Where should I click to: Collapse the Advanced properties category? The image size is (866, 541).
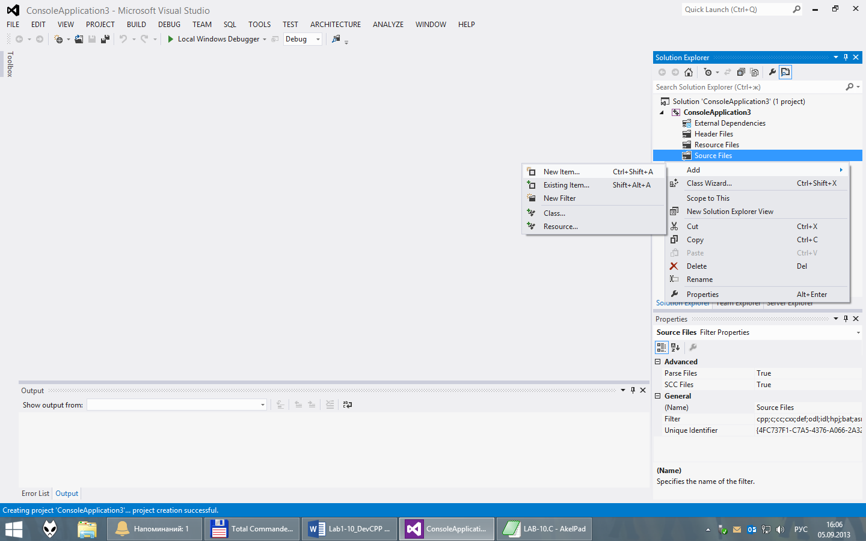(657, 362)
